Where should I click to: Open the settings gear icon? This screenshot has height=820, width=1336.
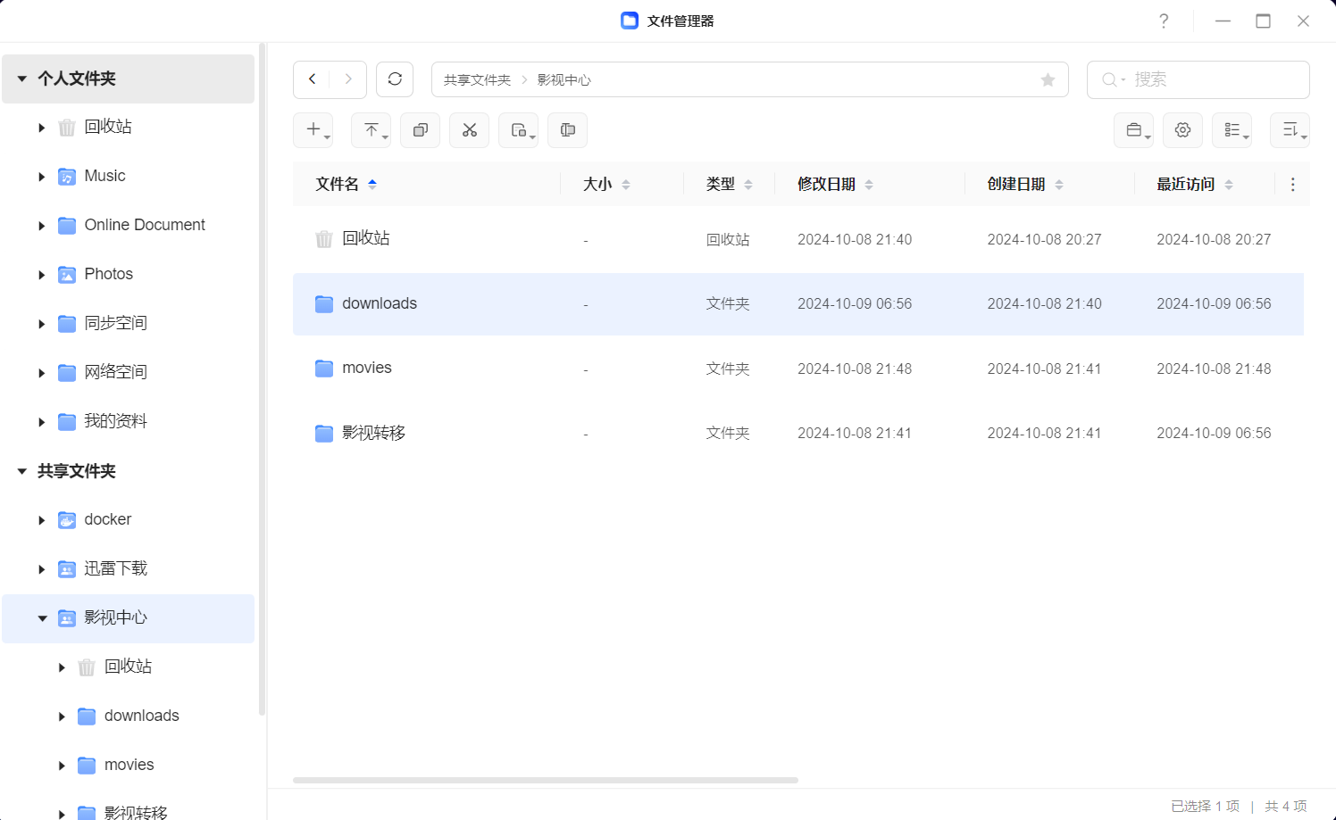(1182, 130)
